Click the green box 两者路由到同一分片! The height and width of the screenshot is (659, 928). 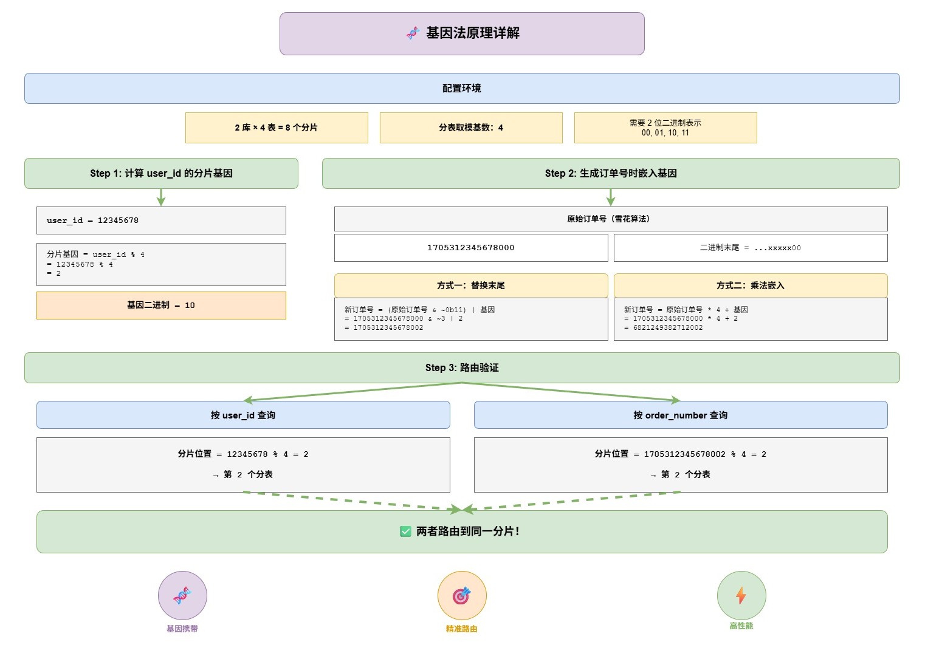462,531
